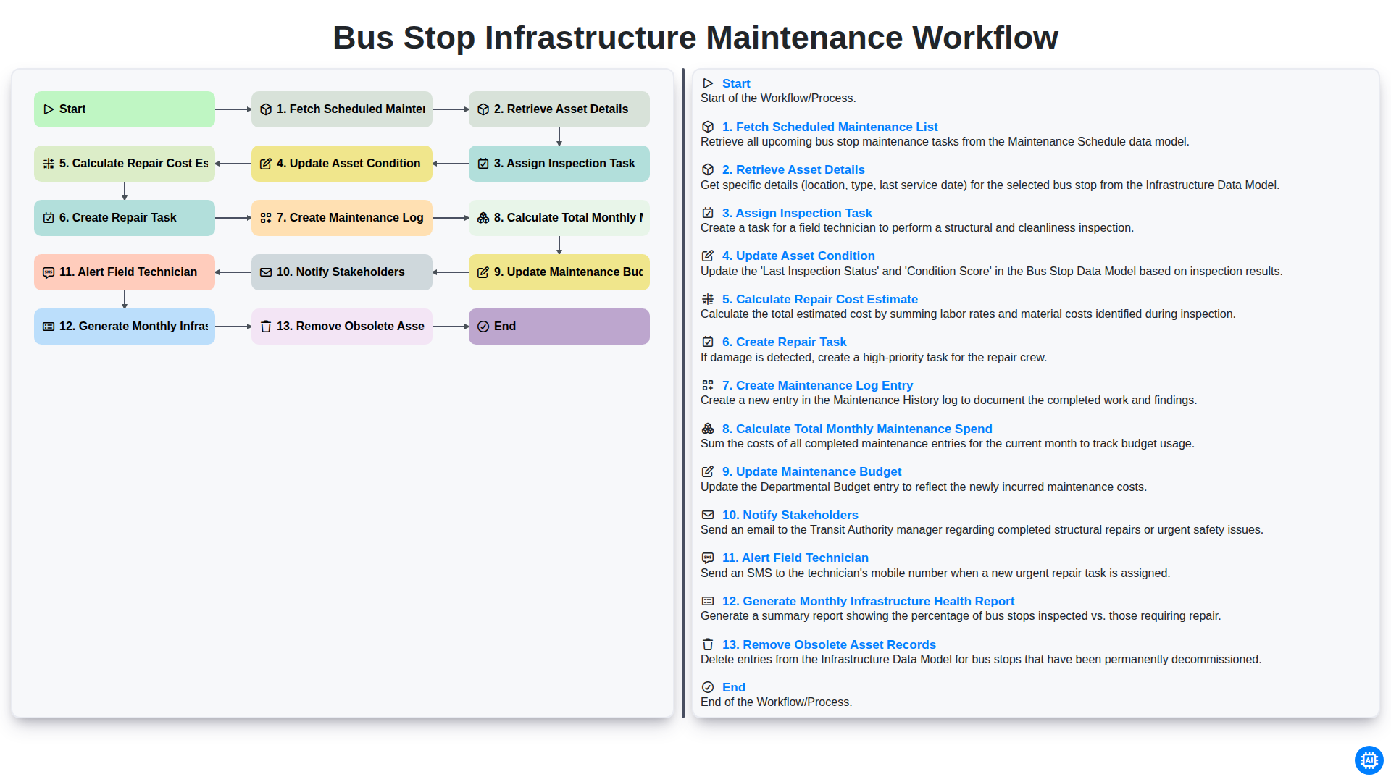Select the 4. Update Asset Condition node
The height and width of the screenshot is (782, 1391).
[x=342, y=164]
